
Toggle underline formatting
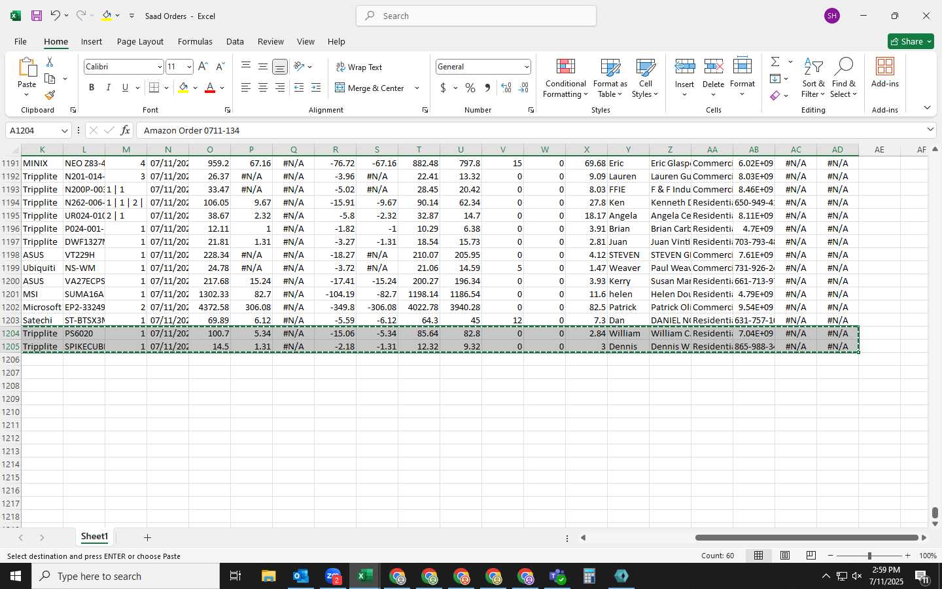click(125, 88)
